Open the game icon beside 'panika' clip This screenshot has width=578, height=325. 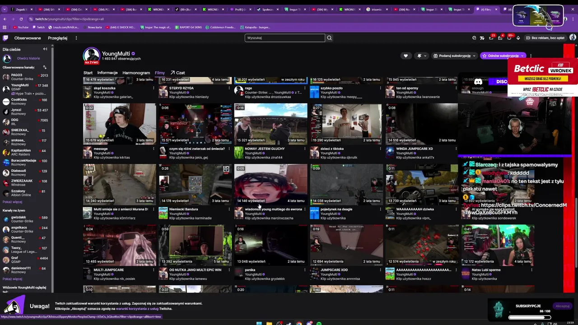coord(238,274)
